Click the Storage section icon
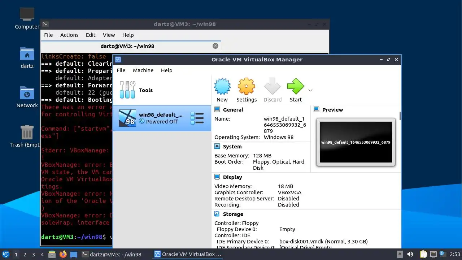The width and height of the screenshot is (462, 260). click(x=217, y=214)
